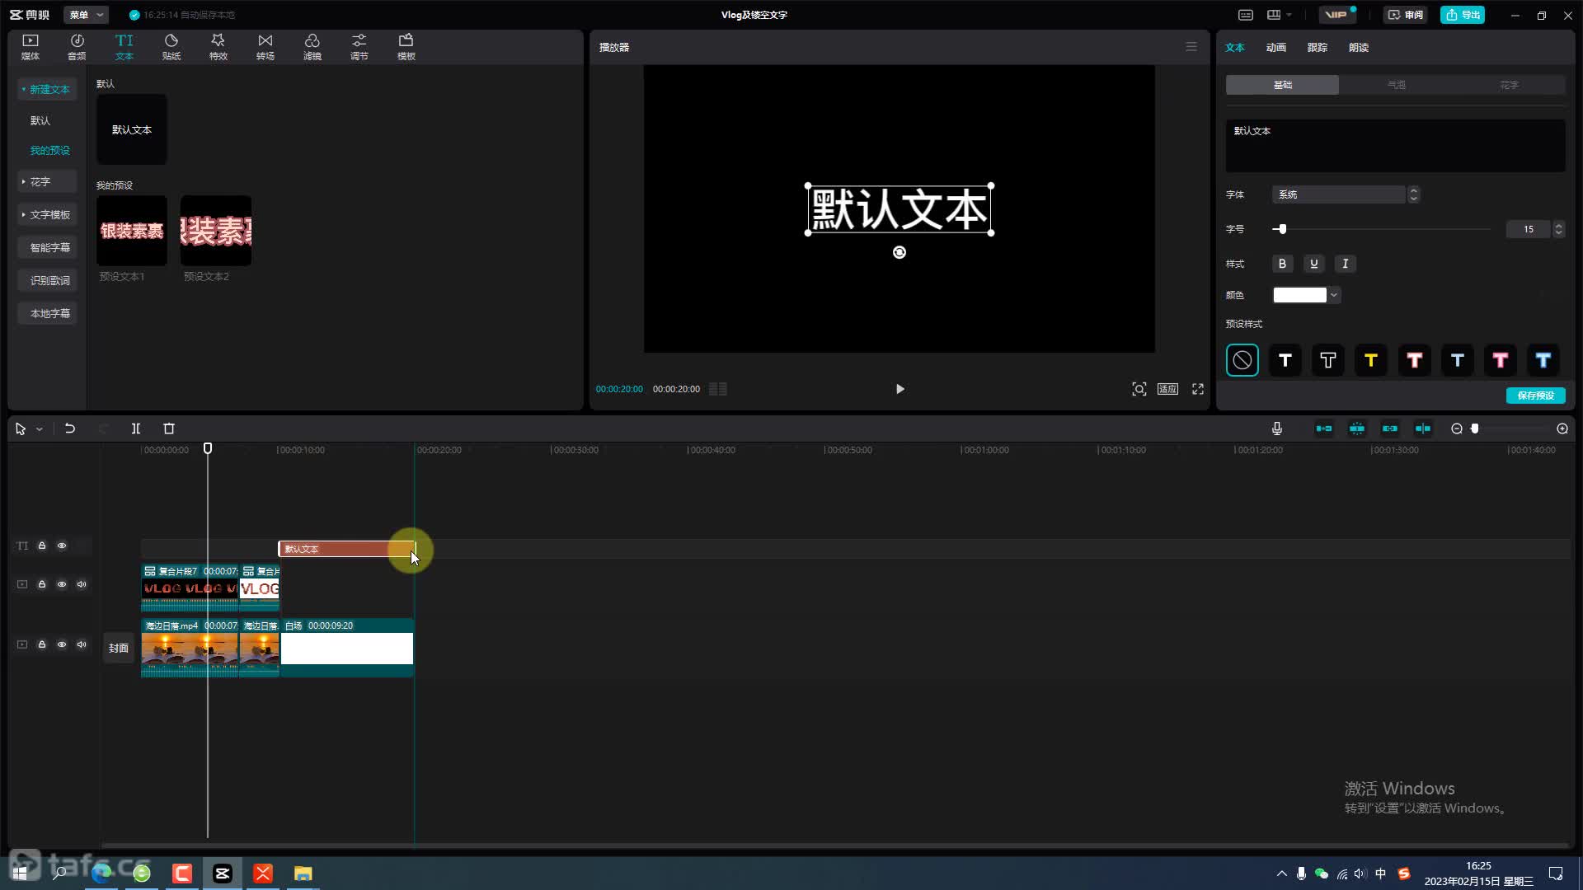This screenshot has width=1583, height=890.
Task: Expand the 文字模板 category
Action: [x=47, y=214]
